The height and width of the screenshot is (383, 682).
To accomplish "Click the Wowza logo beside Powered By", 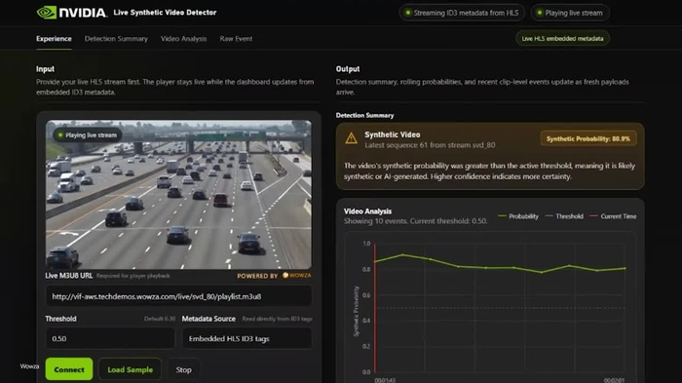I will click(x=296, y=276).
